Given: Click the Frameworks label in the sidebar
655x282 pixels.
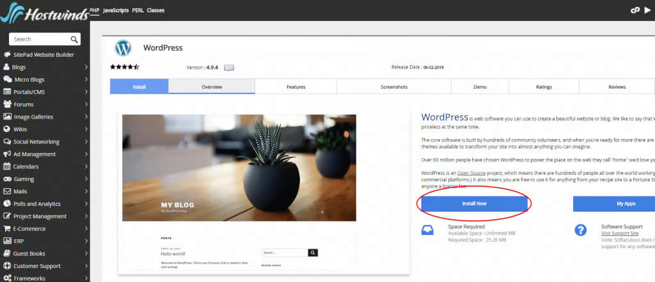Looking at the screenshot, I should pyautogui.click(x=29, y=278).
